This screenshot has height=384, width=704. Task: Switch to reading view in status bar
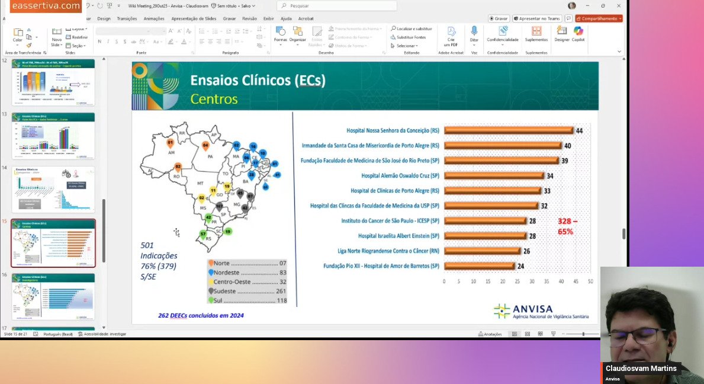pyautogui.click(x=540, y=334)
